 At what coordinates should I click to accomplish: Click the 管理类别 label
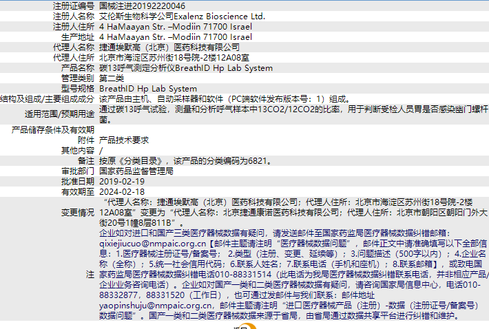(78, 78)
